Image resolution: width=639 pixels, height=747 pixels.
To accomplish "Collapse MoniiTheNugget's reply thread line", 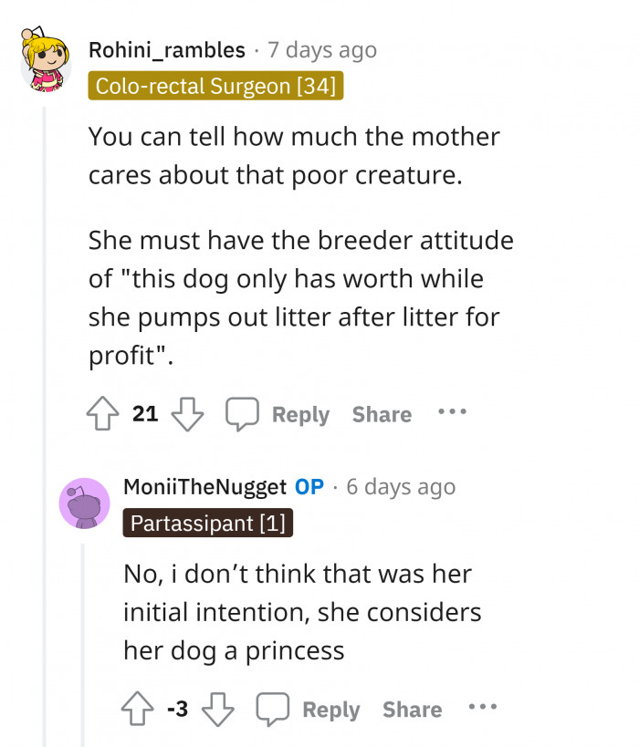I will pos(84,638).
